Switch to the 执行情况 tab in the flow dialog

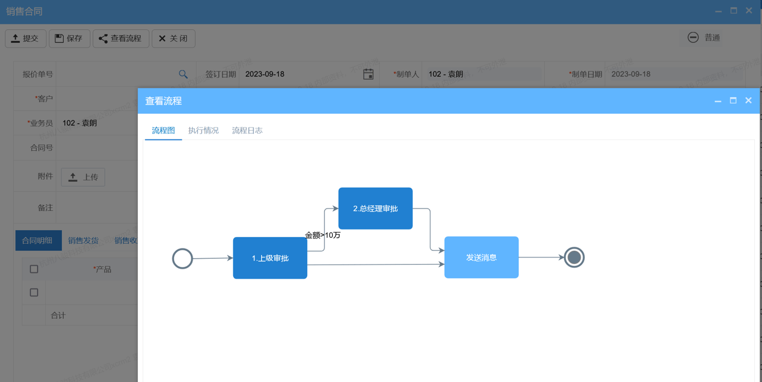pos(203,130)
